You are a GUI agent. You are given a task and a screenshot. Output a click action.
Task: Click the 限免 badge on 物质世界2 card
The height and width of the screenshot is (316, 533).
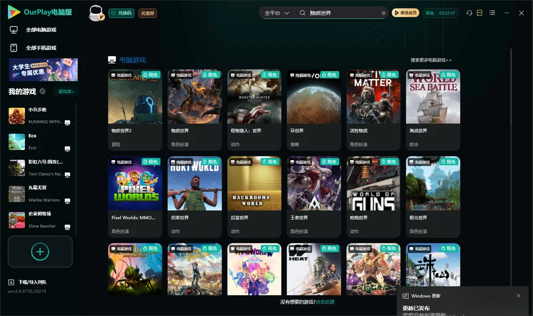(152, 75)
